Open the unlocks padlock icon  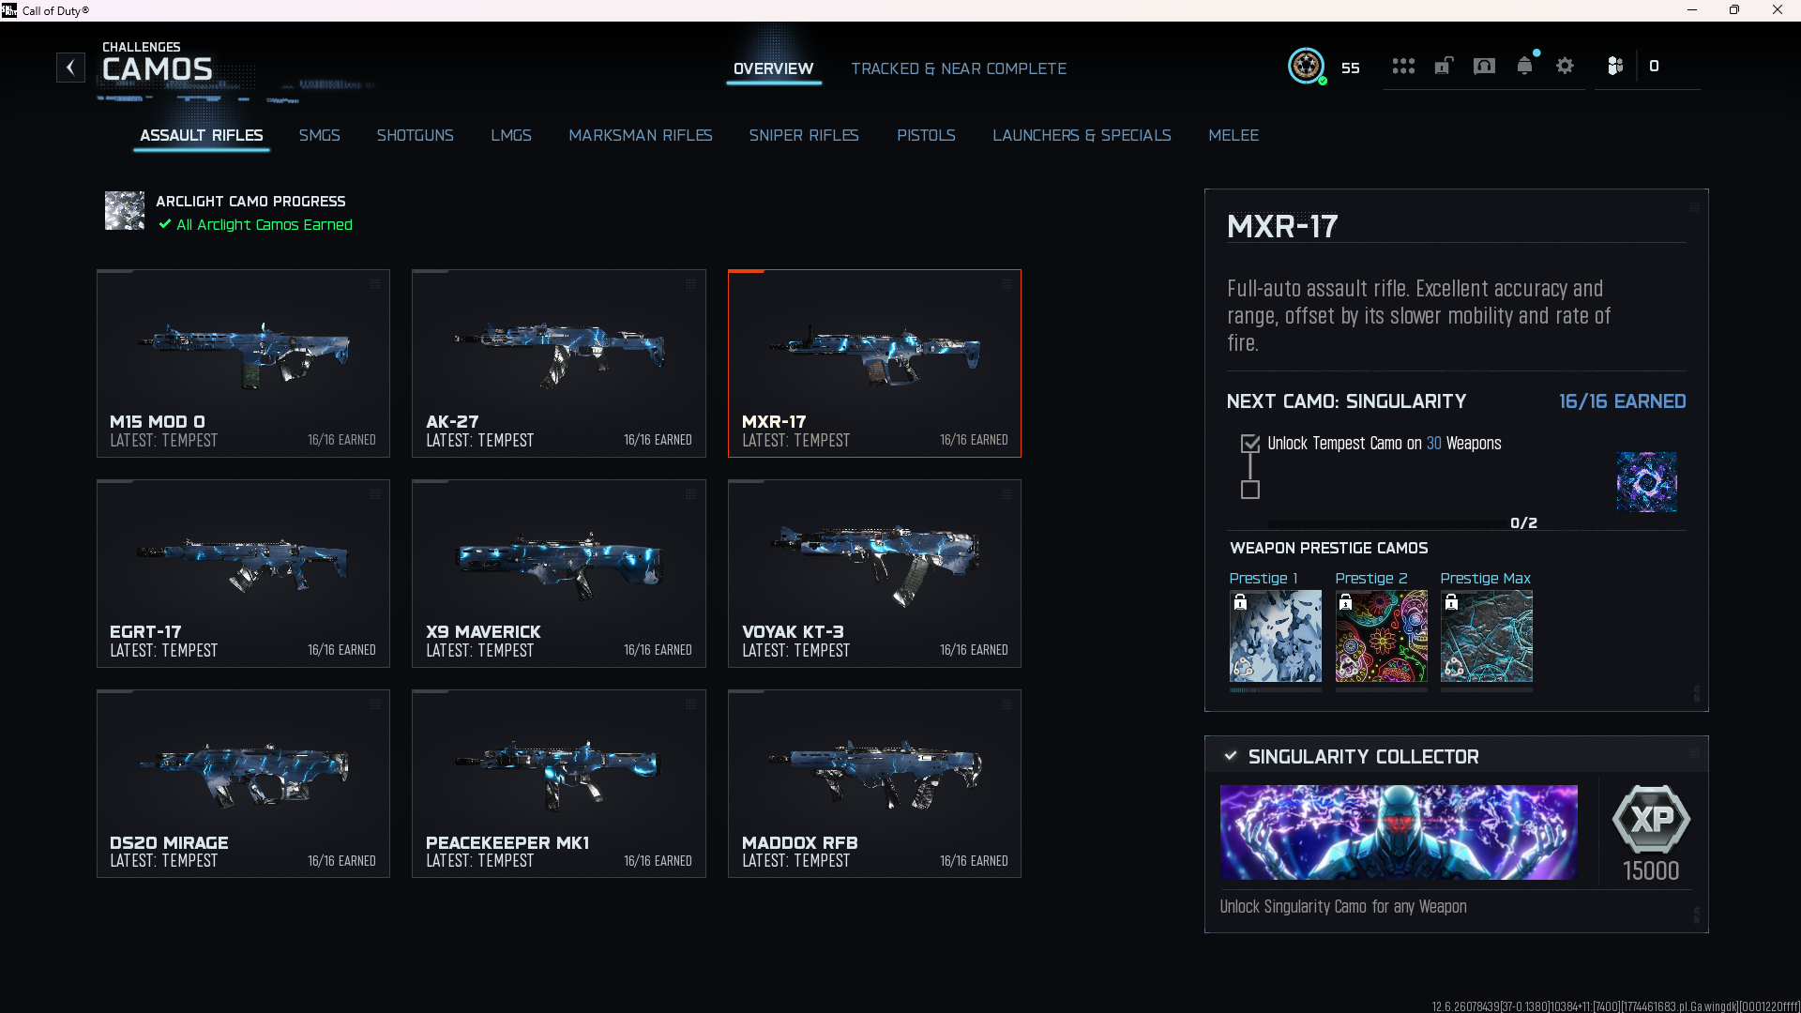pos(1444,66)
